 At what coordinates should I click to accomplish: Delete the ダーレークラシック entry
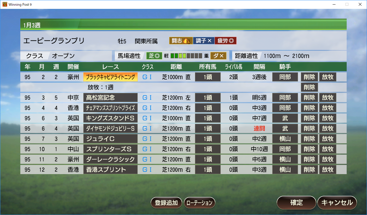tap(309, 159)
